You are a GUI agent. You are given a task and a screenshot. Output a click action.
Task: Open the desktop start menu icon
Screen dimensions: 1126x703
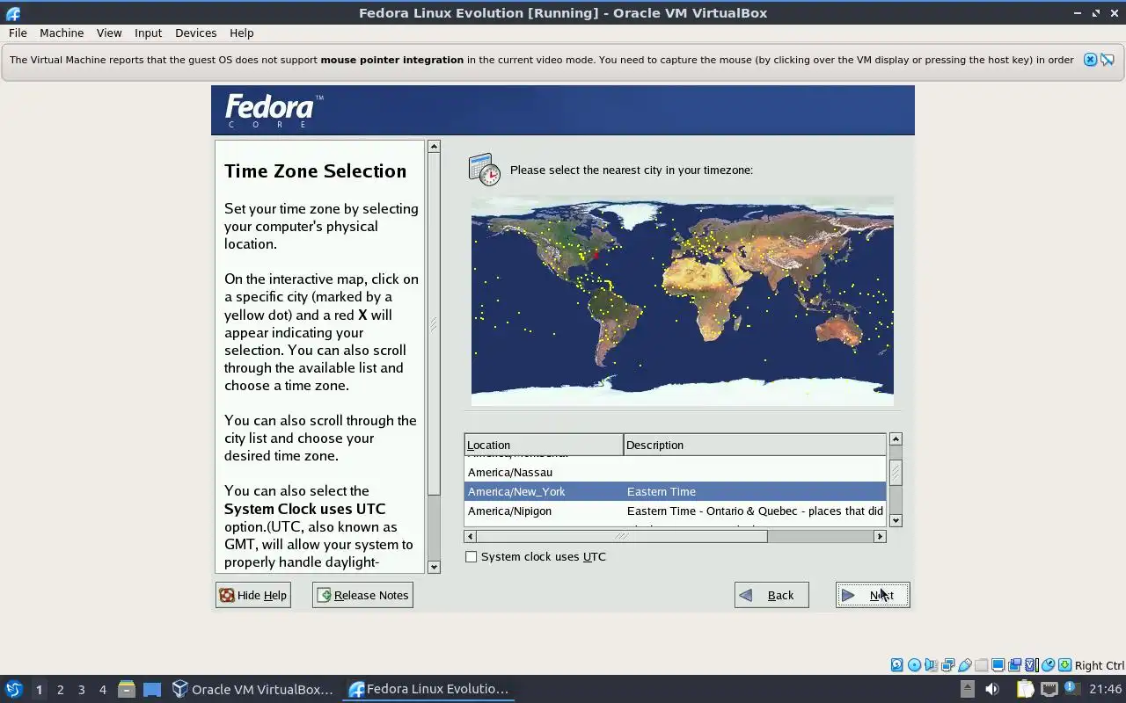13,689
